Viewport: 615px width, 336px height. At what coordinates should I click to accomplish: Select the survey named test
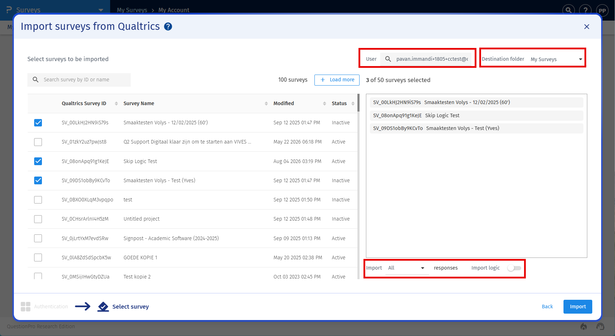click(38, 200)
